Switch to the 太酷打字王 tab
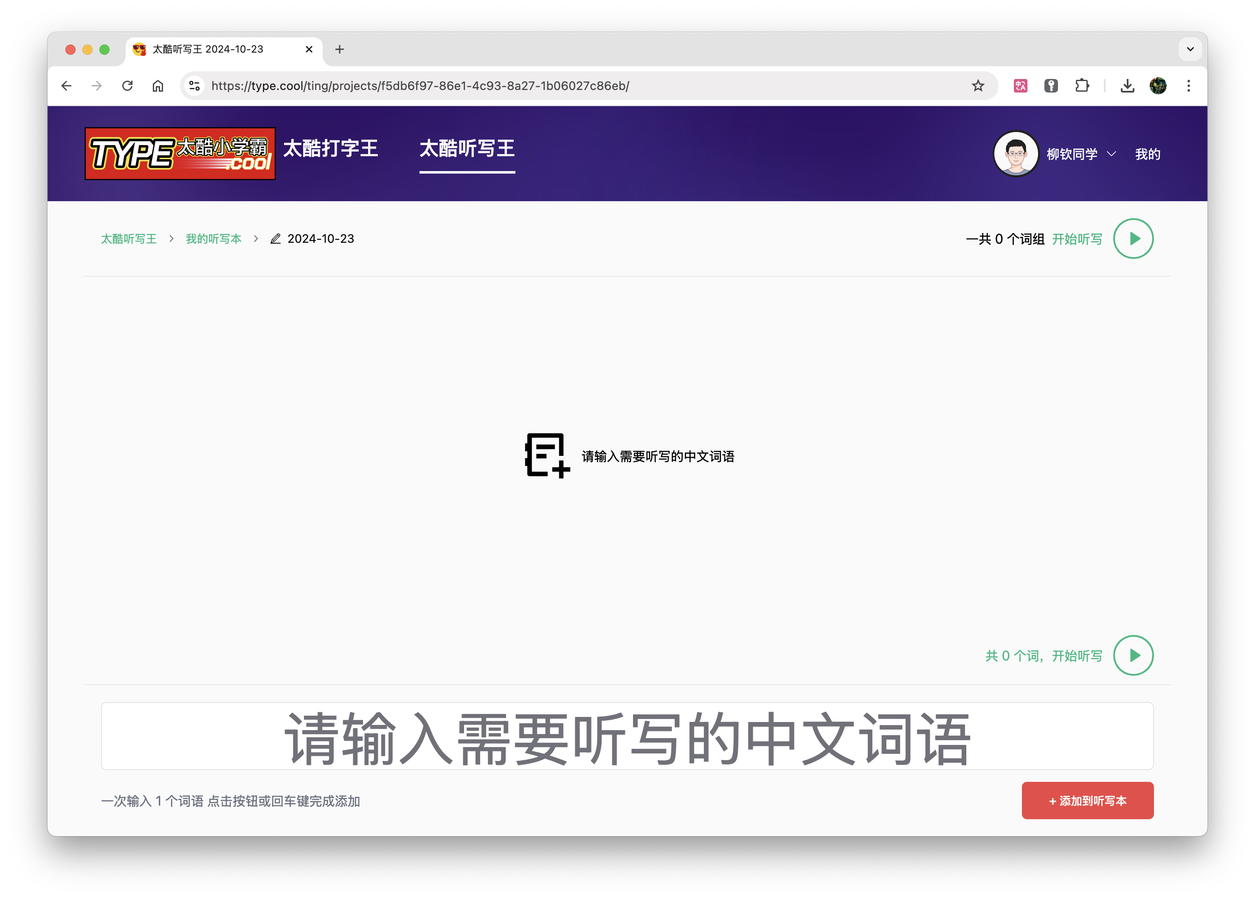The width and height of the screenshot is (1255, 899). 330,148
